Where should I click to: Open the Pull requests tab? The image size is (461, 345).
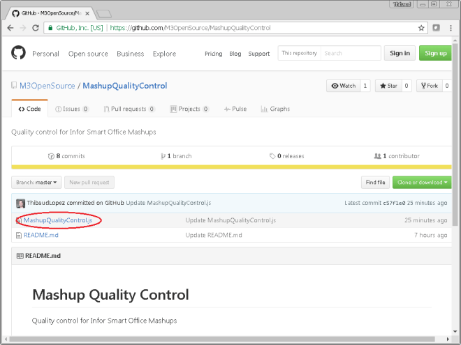(129, 109)
